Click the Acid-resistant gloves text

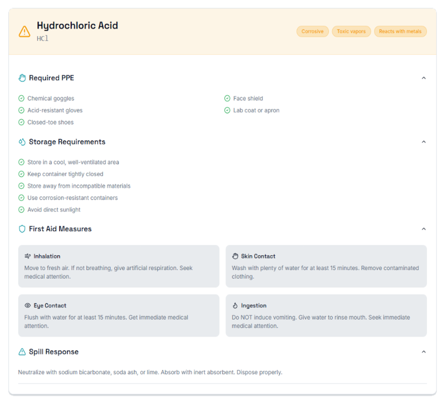point(55,110)
